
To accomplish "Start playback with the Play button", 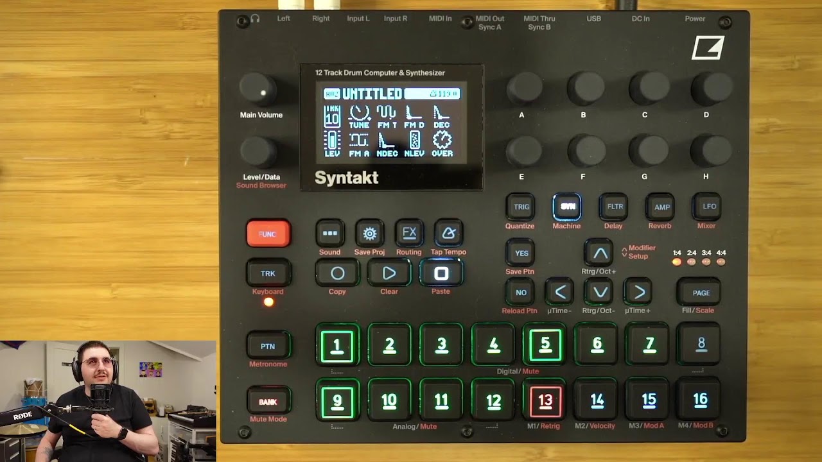I will pyautogui.click(x=389, y=274).
